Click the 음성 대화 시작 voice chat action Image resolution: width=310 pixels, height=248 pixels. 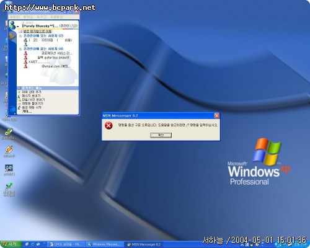(32, 107)
